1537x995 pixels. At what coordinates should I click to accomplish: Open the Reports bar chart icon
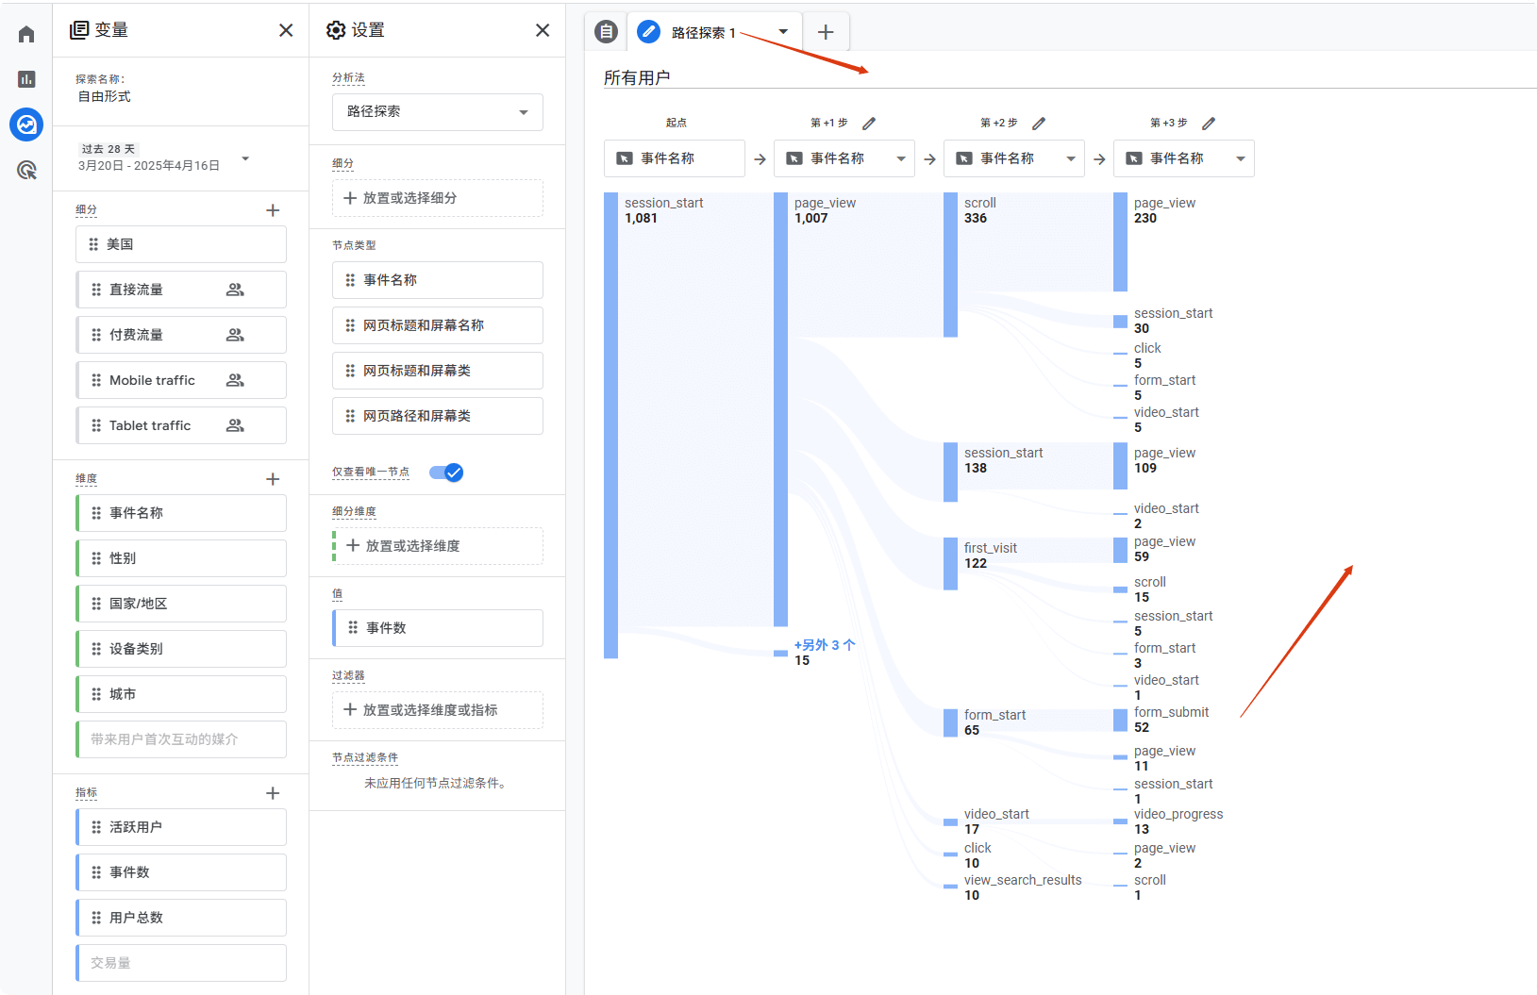(26, 79)
